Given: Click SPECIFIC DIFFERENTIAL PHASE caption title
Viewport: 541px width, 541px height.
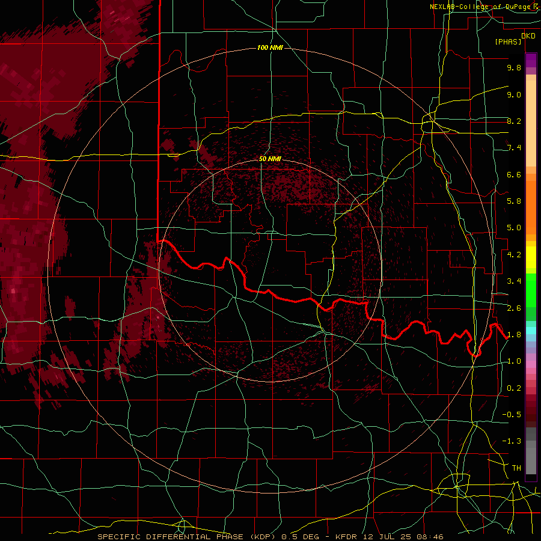Looking at the screenshot, I should point(172,537).
